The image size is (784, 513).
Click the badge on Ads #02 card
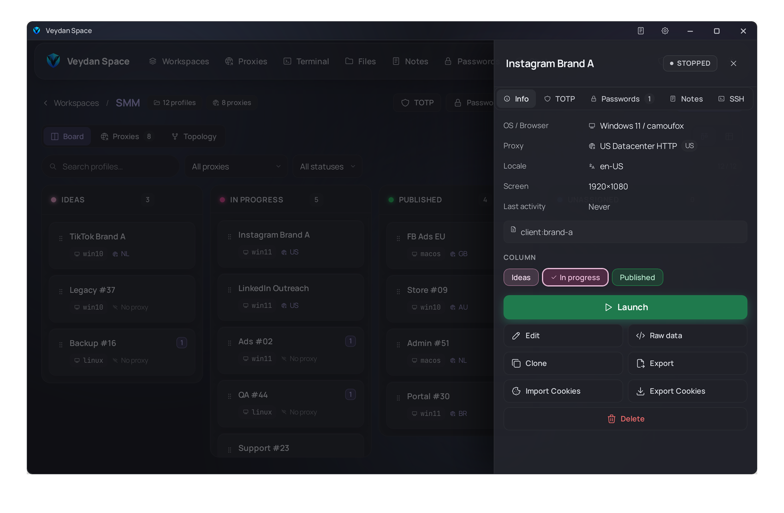click(350, 341)
